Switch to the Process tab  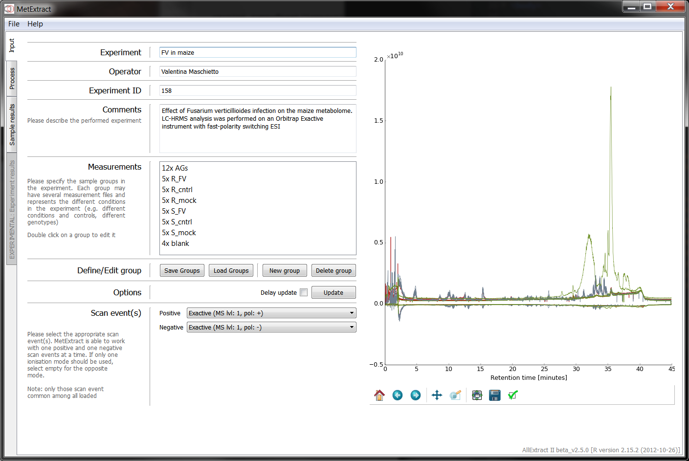tap(12, 78)
